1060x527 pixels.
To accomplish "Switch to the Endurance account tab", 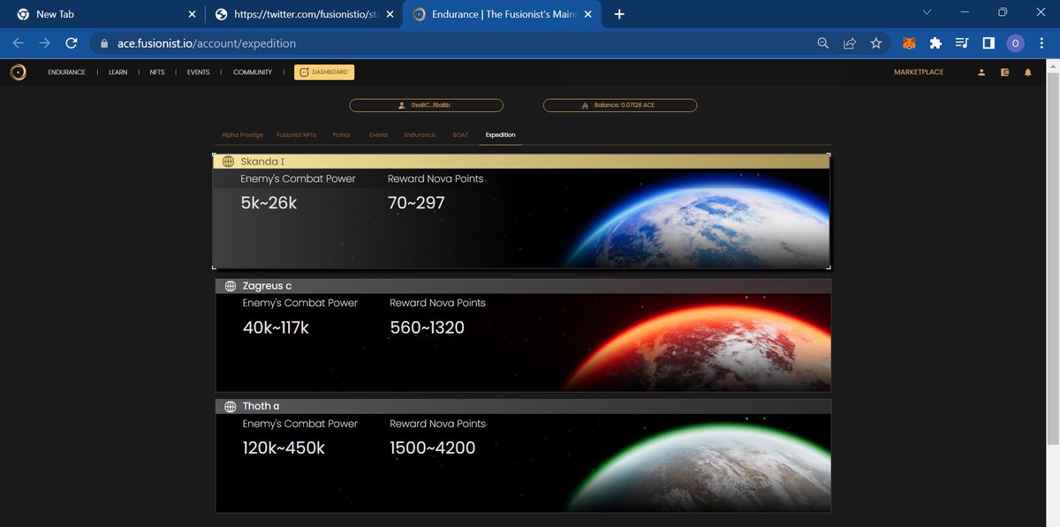I will pyautogui.click(x=420, y=135).
